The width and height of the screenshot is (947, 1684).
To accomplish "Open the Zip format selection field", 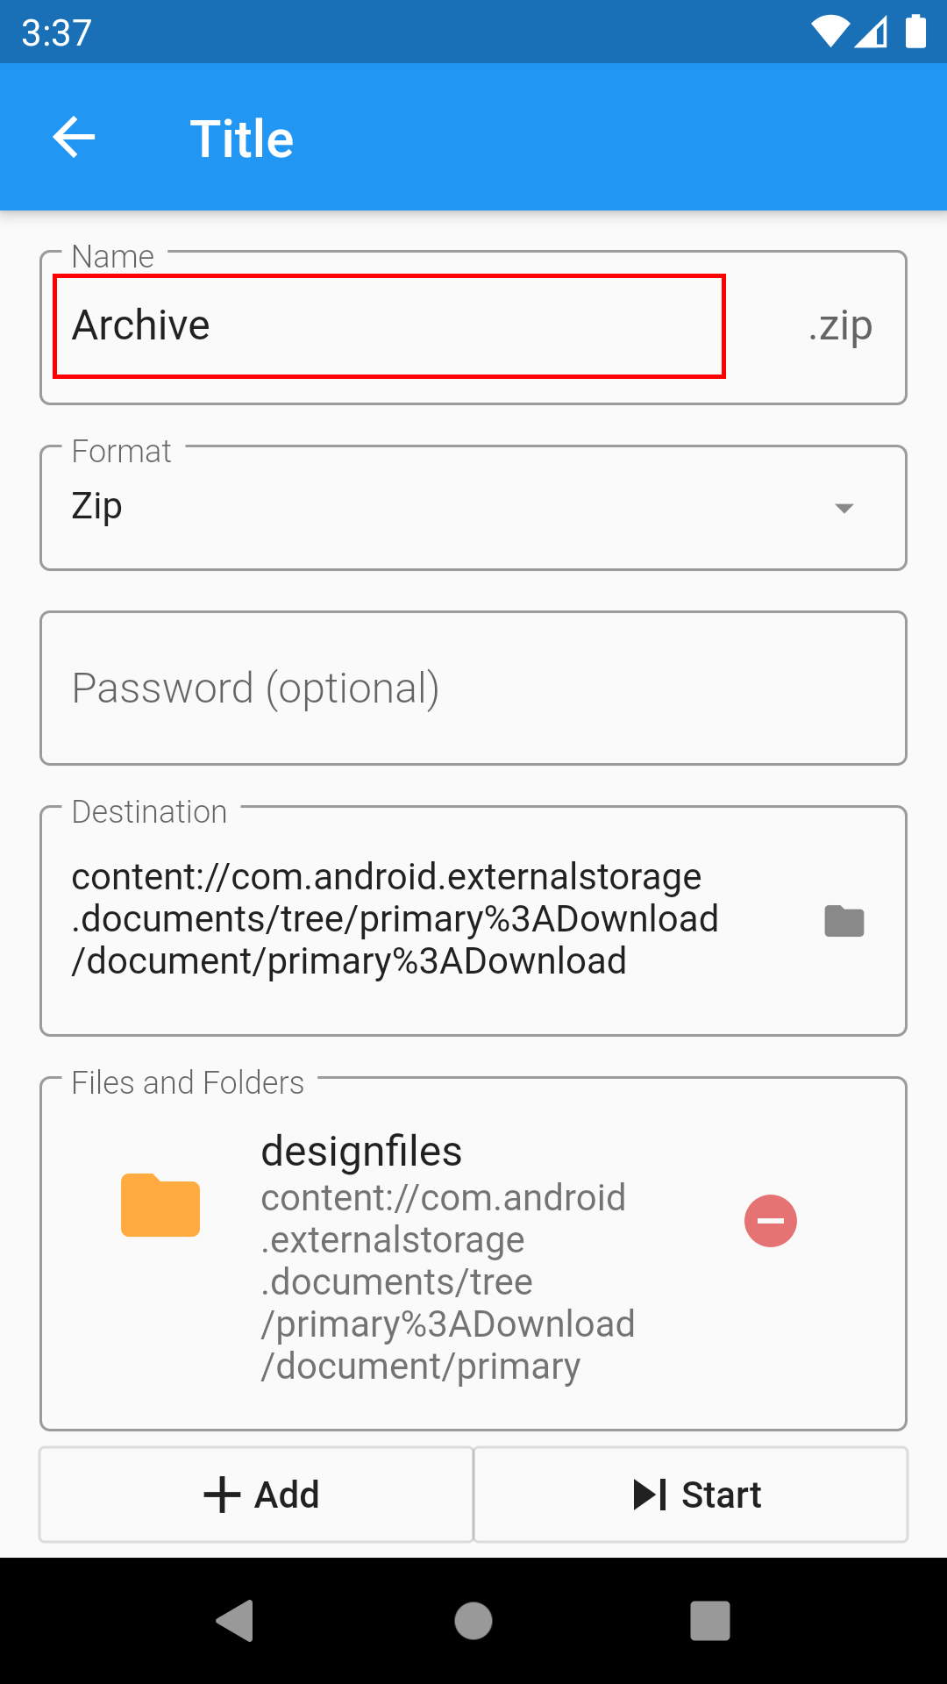I will [438, 509].
